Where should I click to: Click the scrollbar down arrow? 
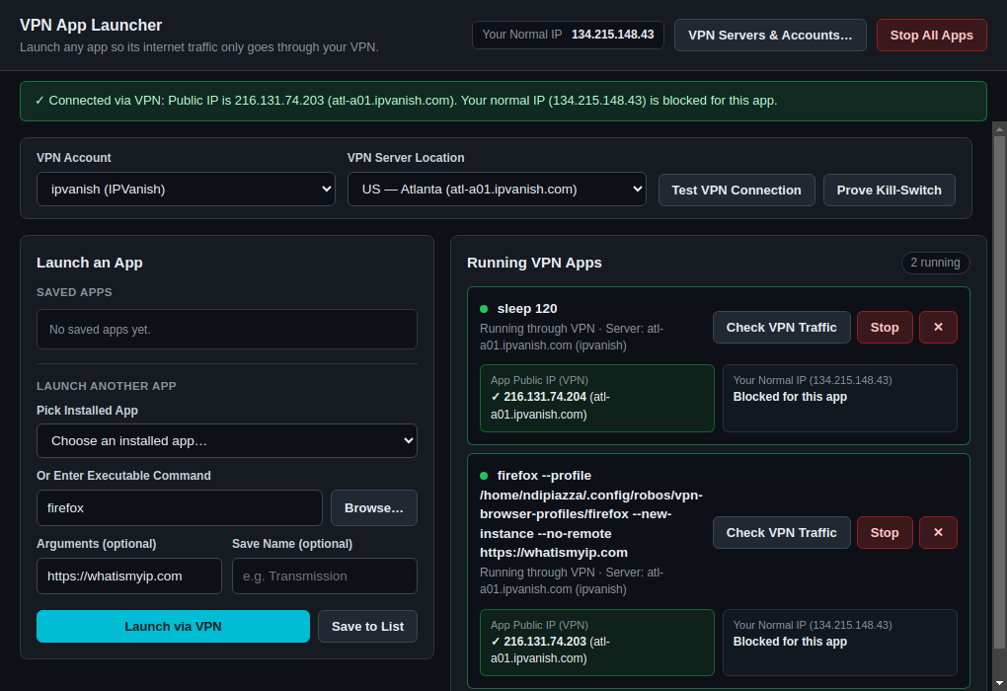999,683
